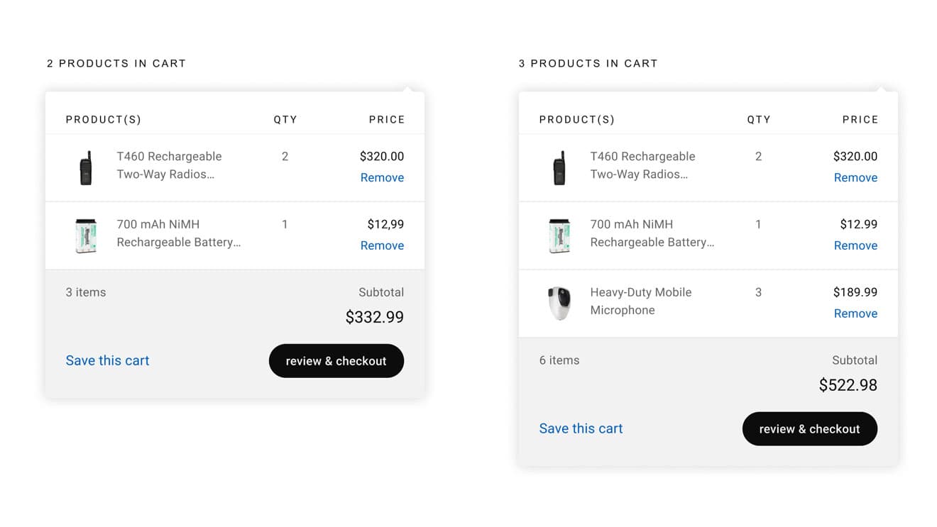Click review & checkout for the $522.98 subtotal
Screen dimensions: 937x527
(810, 429)
